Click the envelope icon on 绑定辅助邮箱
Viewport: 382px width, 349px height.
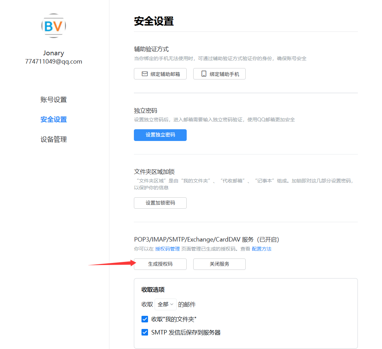pyautogui.click(x=145, y=74)
